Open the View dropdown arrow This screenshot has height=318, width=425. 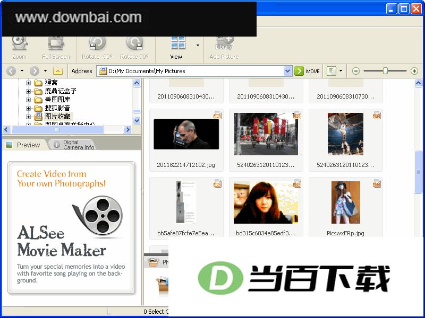click(198, 45)
